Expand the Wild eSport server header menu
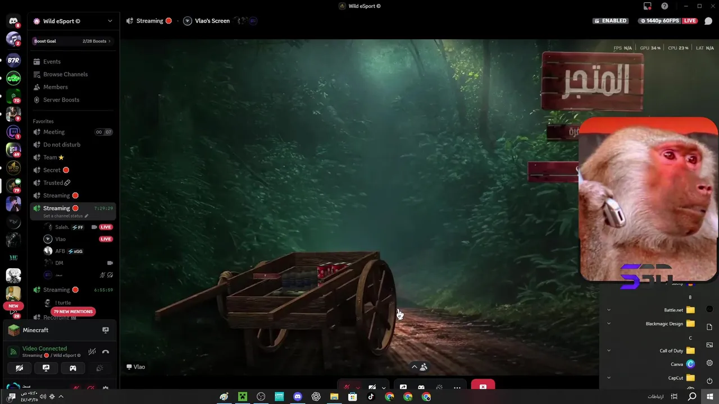The image size is (719, 404). click(110, 21)
